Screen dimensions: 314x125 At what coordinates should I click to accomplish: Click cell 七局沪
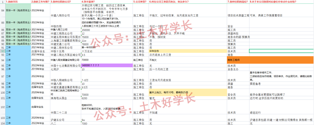pos(65,69)
